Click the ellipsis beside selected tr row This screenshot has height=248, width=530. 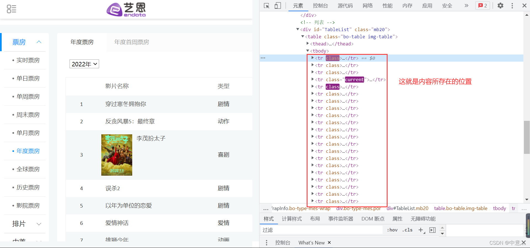click(x=263, y=58)
